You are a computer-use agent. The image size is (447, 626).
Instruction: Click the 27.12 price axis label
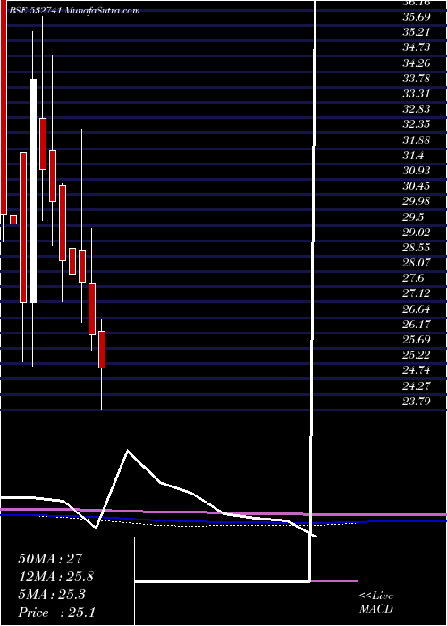(x=417, y=294)
